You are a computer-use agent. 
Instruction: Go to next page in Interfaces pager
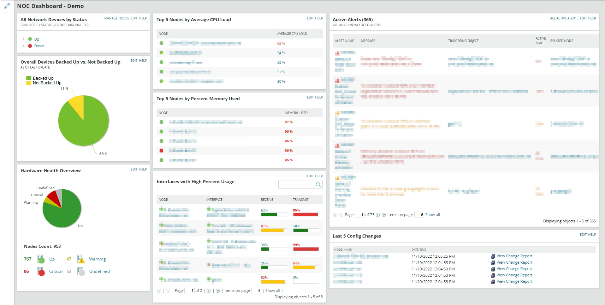click(208, 291)
